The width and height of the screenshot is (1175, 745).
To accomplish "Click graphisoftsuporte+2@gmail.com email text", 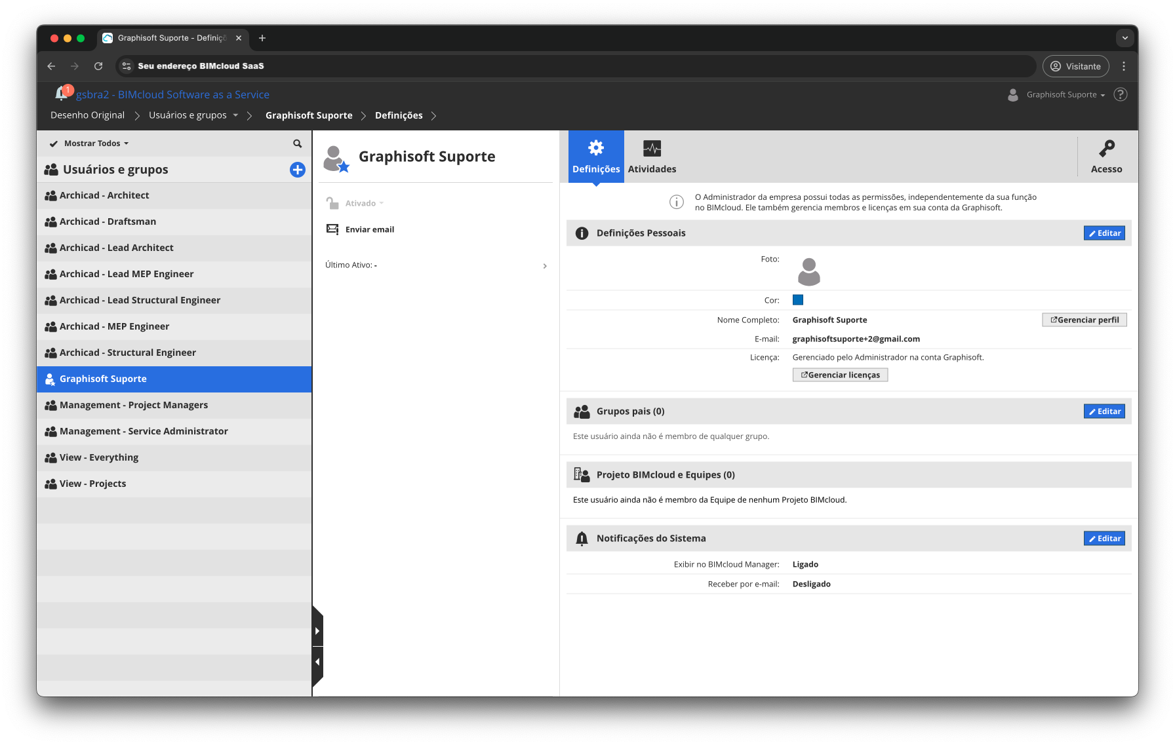I will 856,339.
